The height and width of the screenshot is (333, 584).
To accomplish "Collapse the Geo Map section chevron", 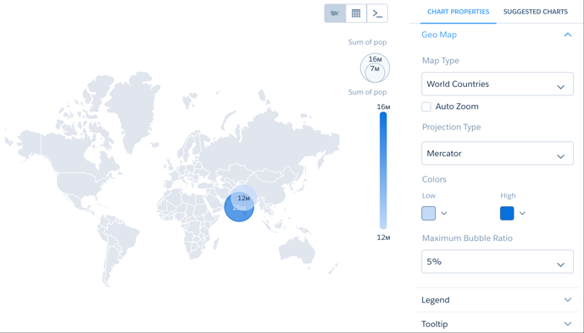I will [568, 35].
